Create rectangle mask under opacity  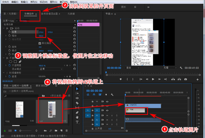click(x=15, y=62)
